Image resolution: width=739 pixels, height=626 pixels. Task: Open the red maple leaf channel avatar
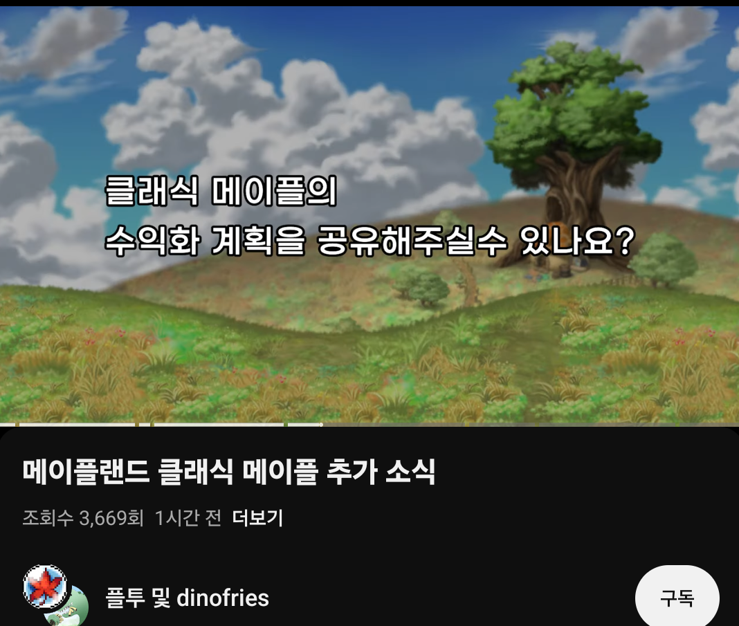(x=45, y=587)
